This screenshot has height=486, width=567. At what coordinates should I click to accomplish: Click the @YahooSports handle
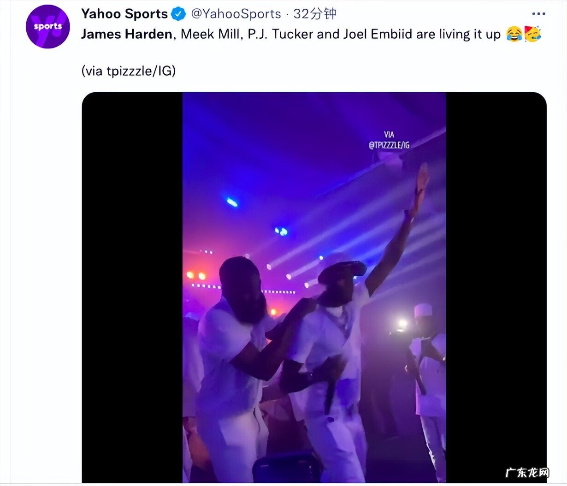[x=236, y=14]
